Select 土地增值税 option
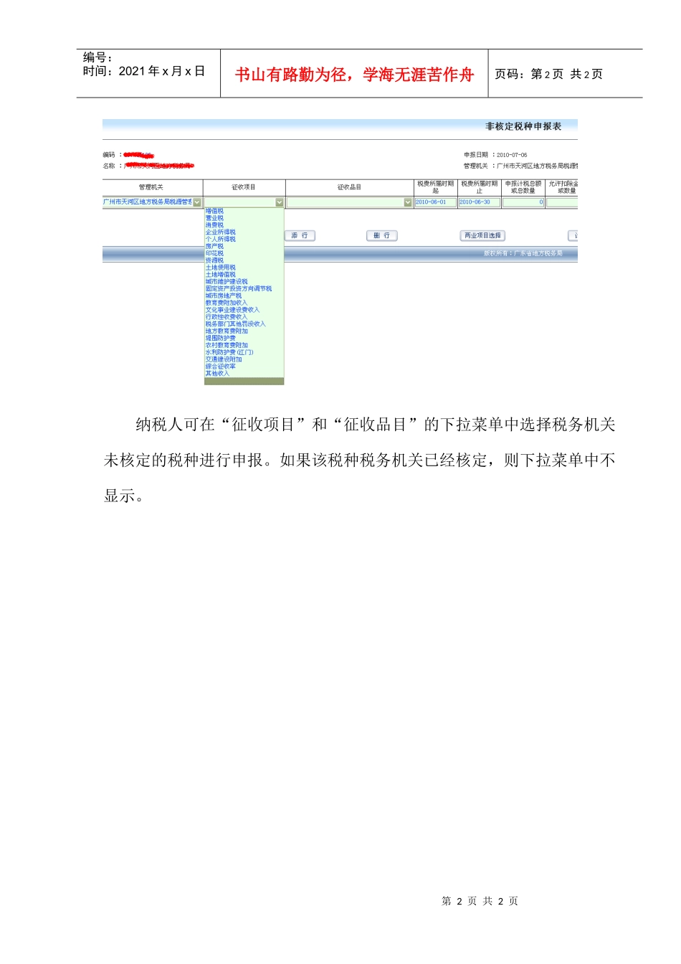 pos(220,275)
